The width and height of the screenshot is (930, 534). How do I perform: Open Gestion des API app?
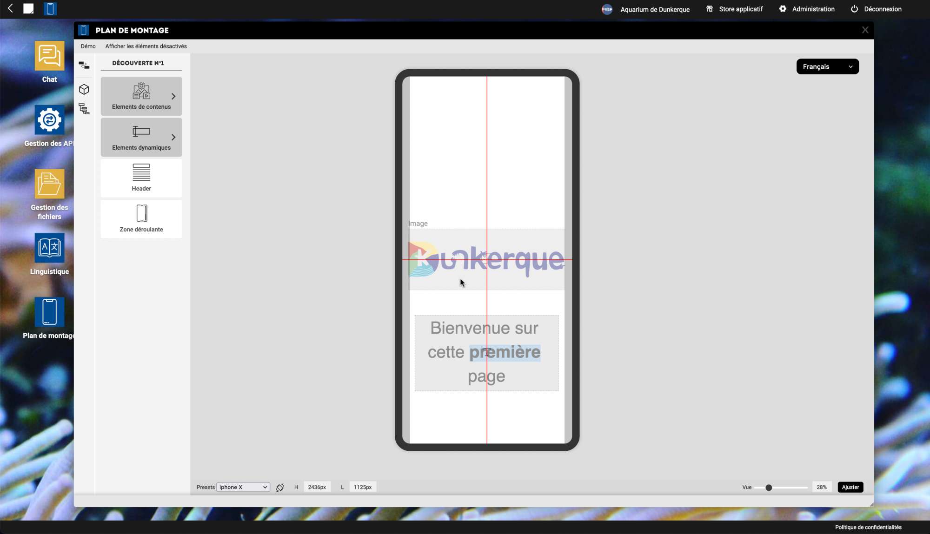coord(49,120)
